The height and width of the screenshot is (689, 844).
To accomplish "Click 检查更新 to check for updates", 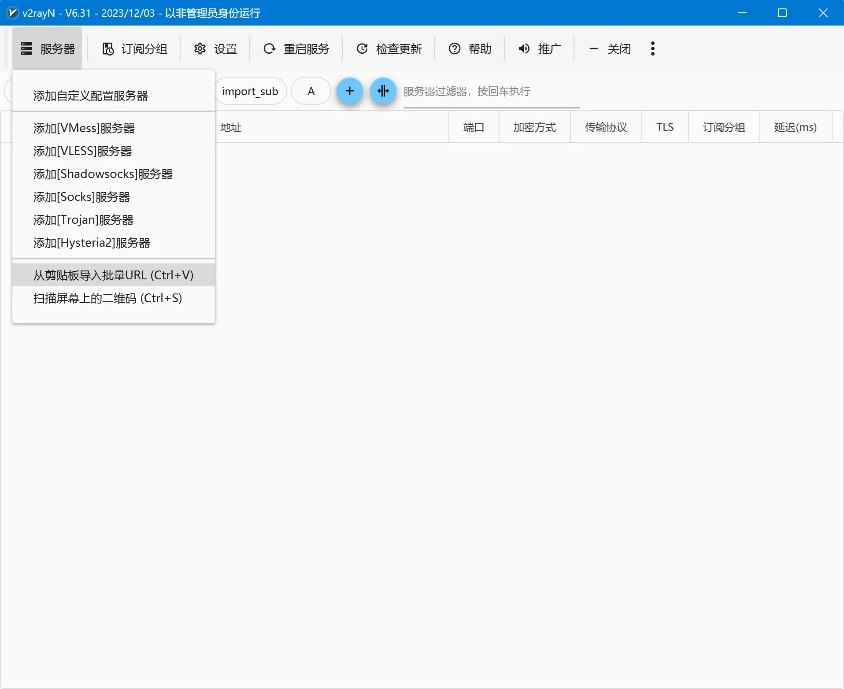I will pos(389,48).
